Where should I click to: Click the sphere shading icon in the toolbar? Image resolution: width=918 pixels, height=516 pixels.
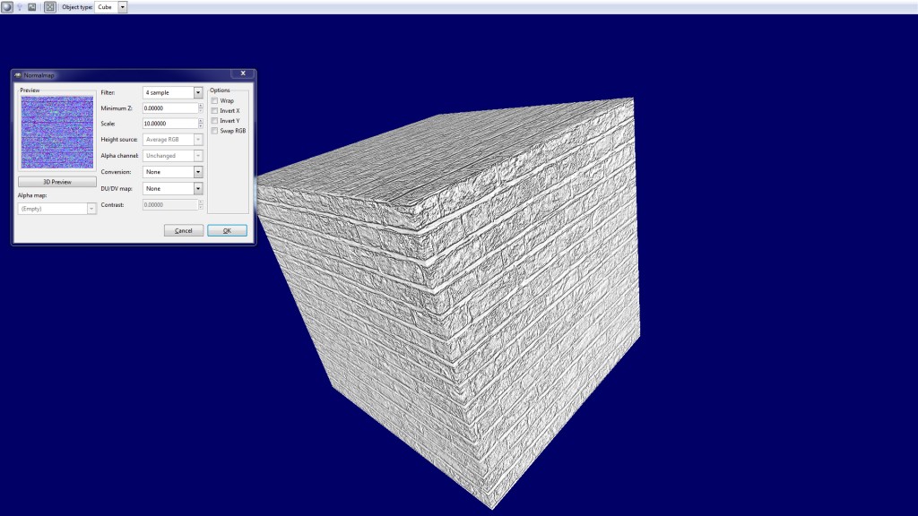click(x=6, y=7)
